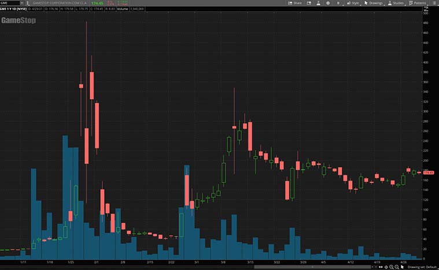Click the small icon beside the symbol box

(x=27, y=3)
